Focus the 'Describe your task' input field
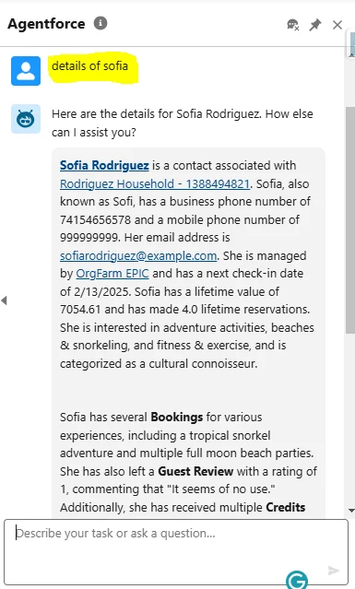The height and width of the screenshot is (589, 355). coord(176,552)
